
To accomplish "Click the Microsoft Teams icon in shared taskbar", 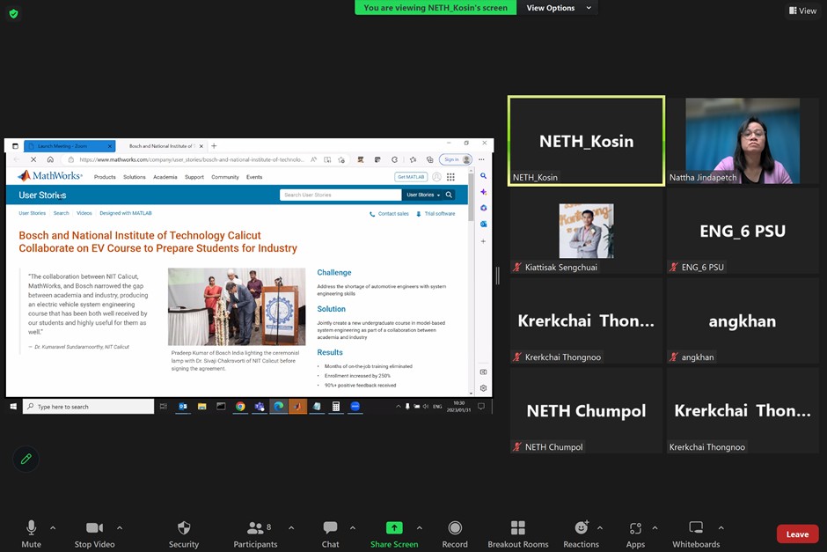I will tap(260, 407).
